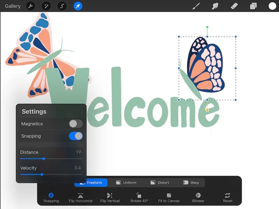Activate the Transform arrow tool

click(77, 6)
